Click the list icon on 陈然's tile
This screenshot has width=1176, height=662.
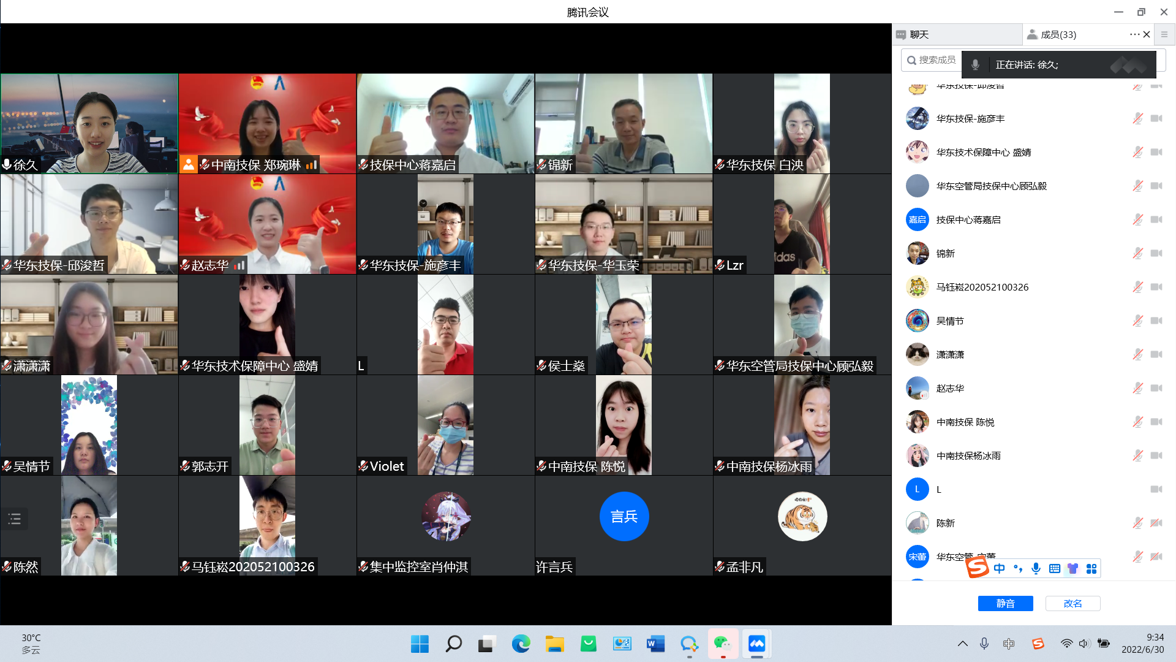15,519
